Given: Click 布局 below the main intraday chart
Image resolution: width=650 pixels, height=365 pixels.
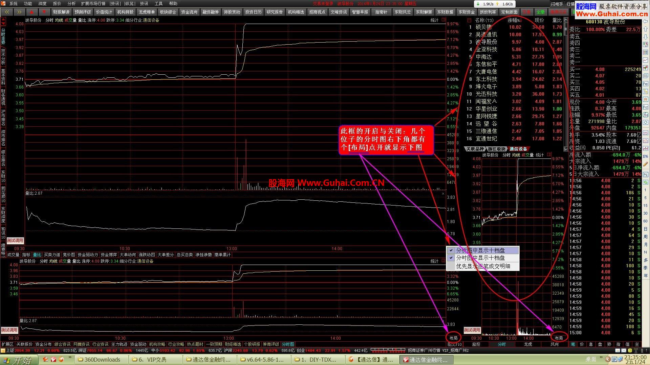Looking at the screenshot, I should pyautogui.click(x=453, y=338).
